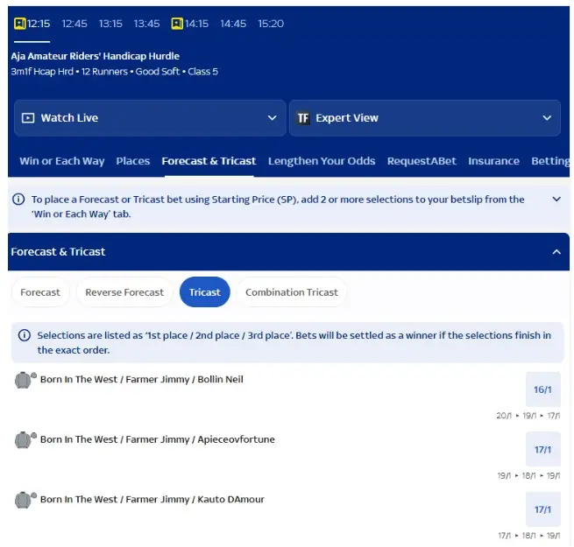
Task: Click jockey silks icon for Bollin Neil tricast
Action: pyautogui.click(x=25, y=380)
